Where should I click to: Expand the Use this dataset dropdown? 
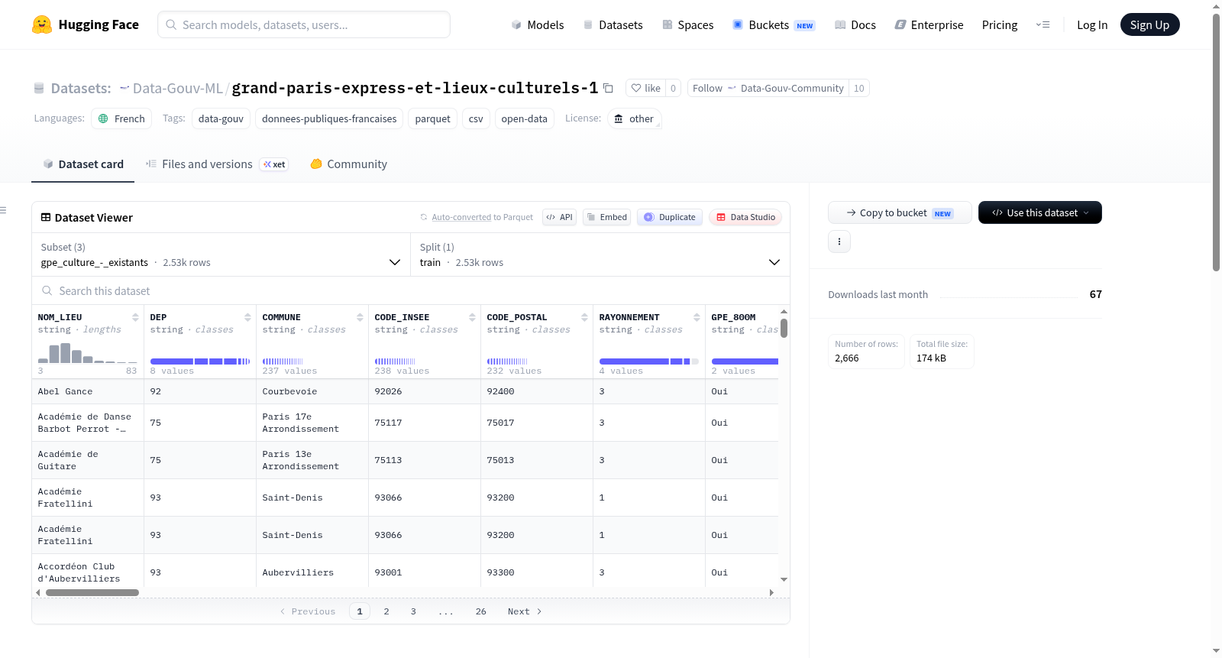pyautogui.click(x=1040, y=212)
